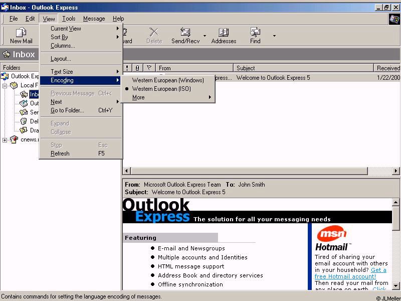
Task: Choose Columns... from the View menu
Action: (81, 46)
